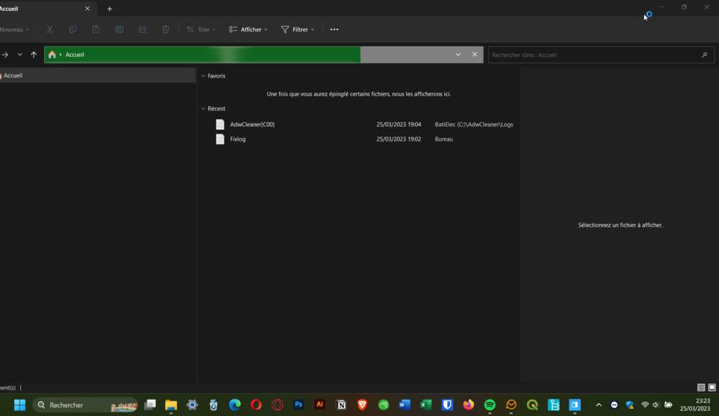Go up one folder level
Screen dimensions: 719x416
coord(34,55)
